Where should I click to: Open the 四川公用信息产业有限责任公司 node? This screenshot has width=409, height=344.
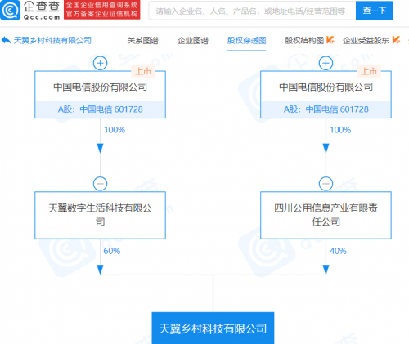click(x=326, y=215)
